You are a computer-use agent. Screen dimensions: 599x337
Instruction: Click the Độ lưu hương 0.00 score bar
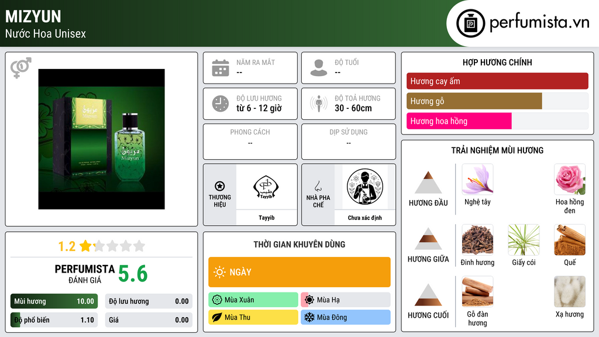pyautogui.click(x=149, y=301)
